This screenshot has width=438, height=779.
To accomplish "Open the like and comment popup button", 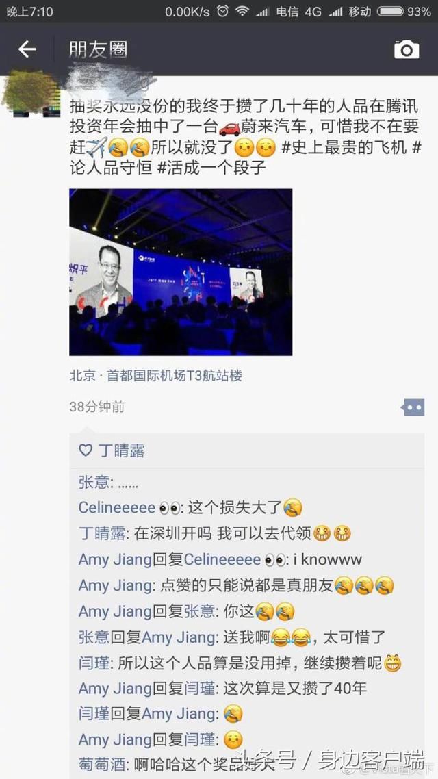I will (x=413, y=407).
